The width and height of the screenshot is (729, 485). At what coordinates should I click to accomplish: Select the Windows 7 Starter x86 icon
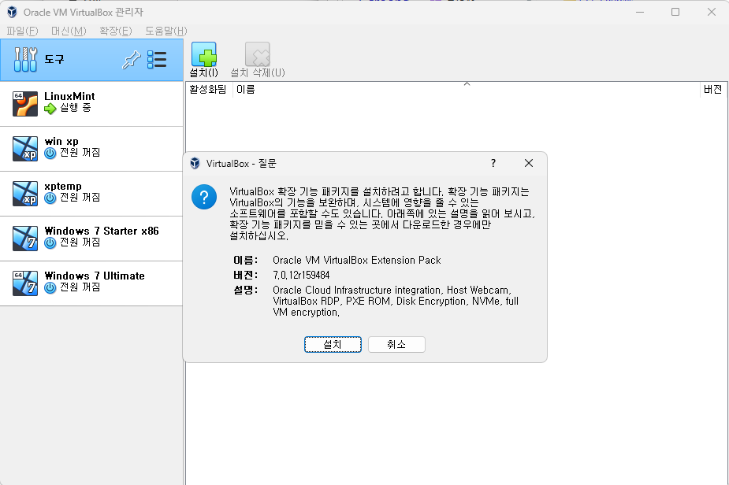tap(25, 239)
